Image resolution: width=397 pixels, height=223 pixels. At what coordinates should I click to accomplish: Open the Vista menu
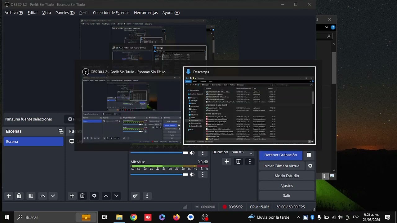[47, 13]
